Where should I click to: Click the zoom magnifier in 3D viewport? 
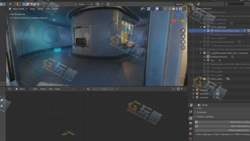pos(183,31)
